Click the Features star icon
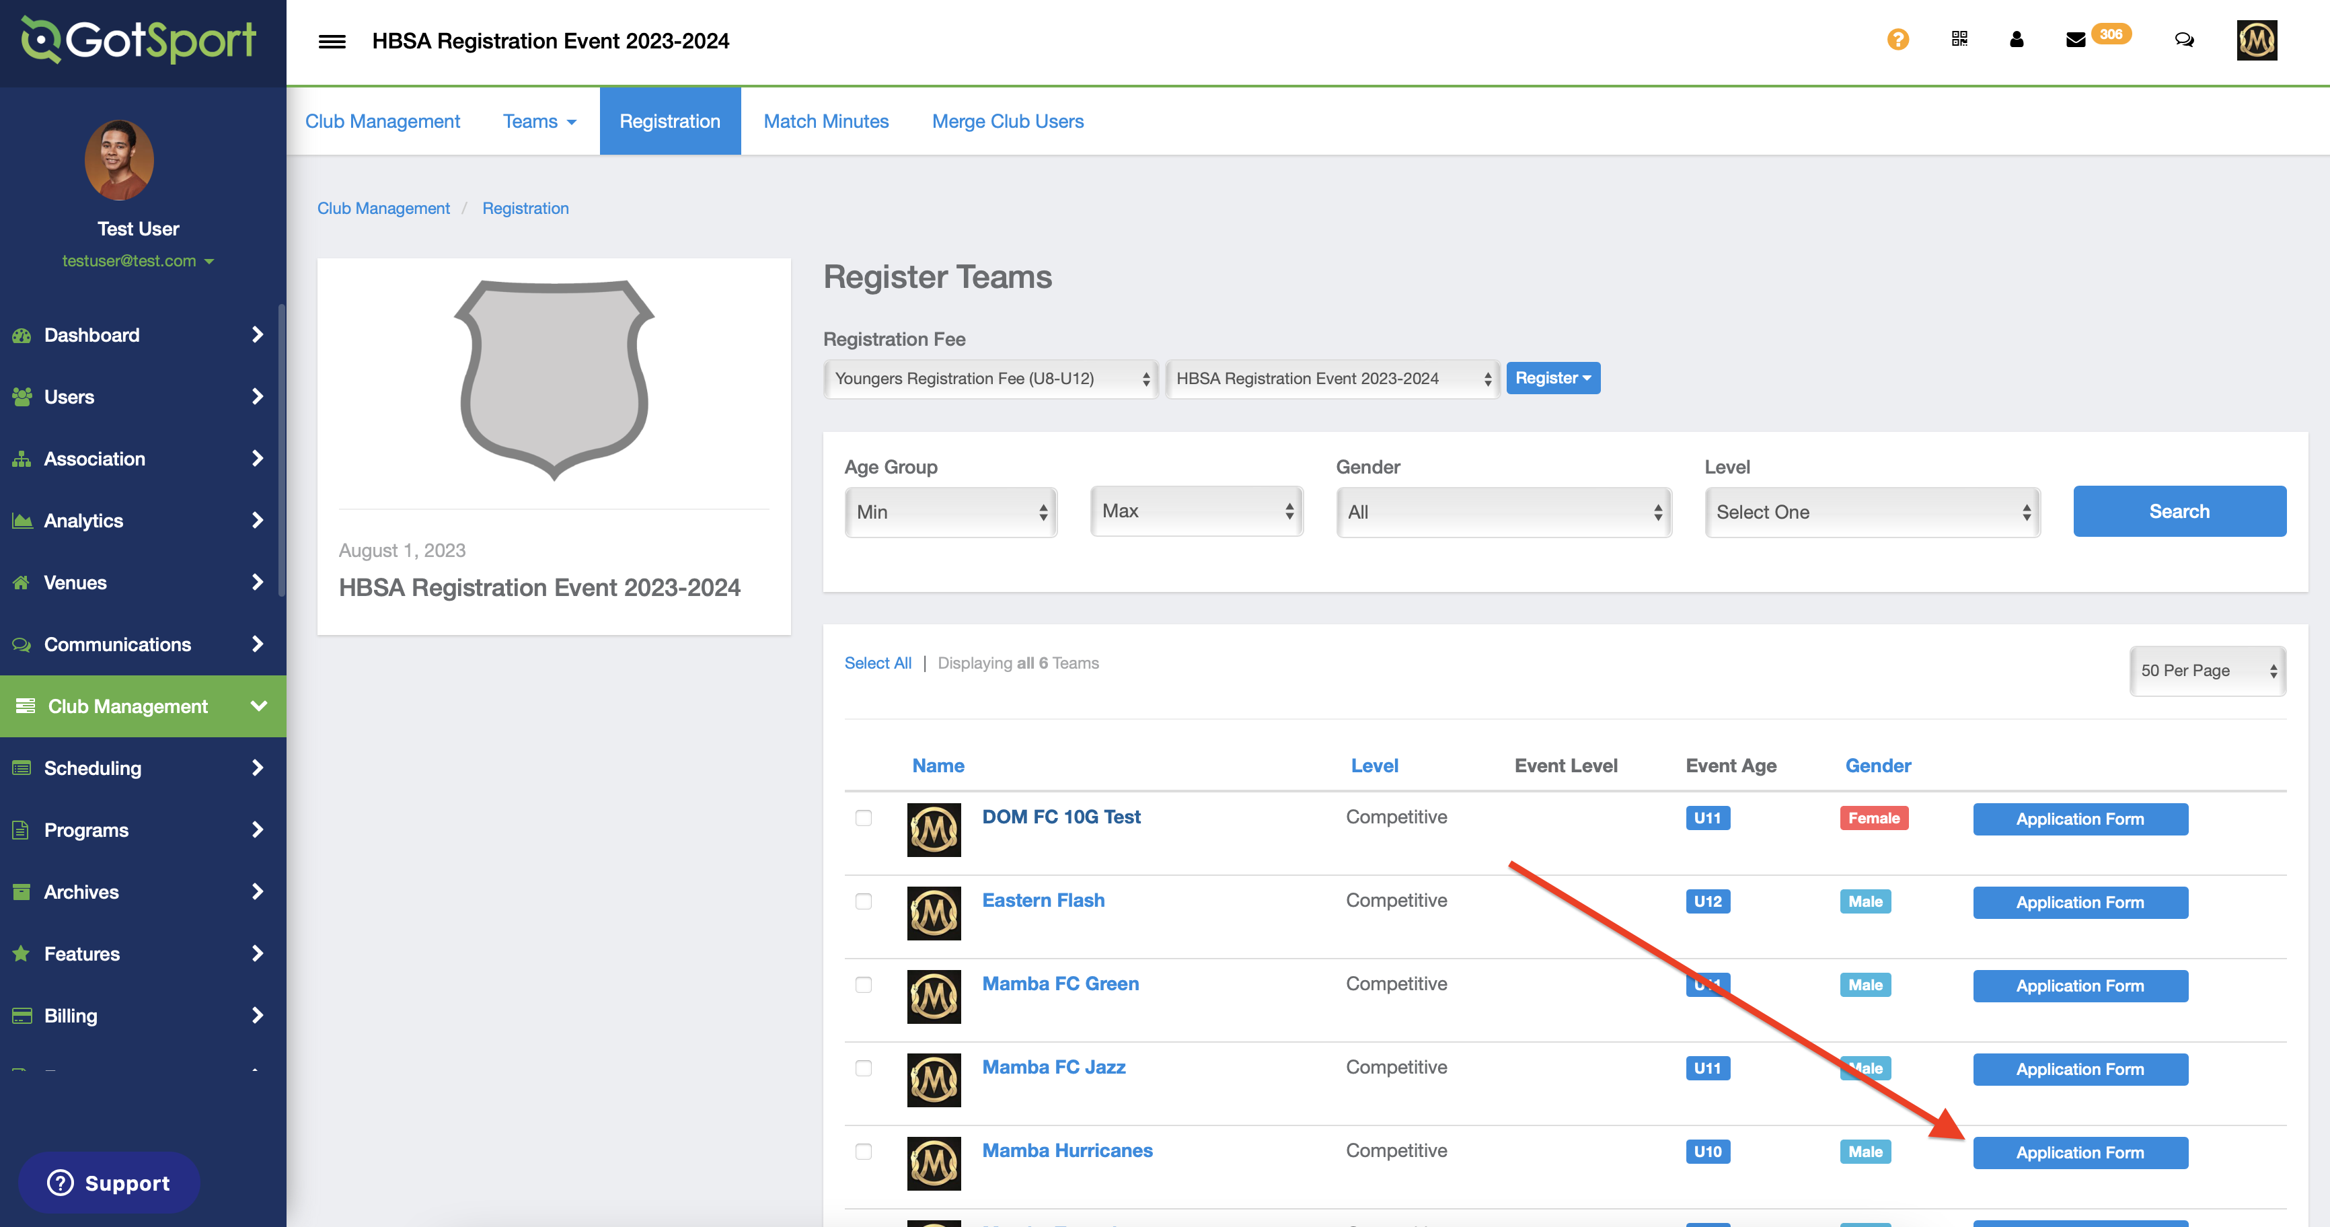The image size is (2330, 1227). [22, 954]
